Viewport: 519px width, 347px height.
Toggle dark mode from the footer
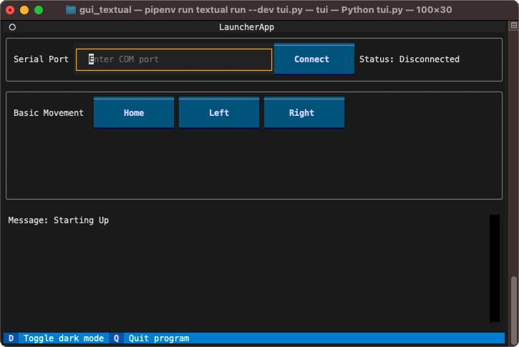pyautogui.click(x=64, y=338)
